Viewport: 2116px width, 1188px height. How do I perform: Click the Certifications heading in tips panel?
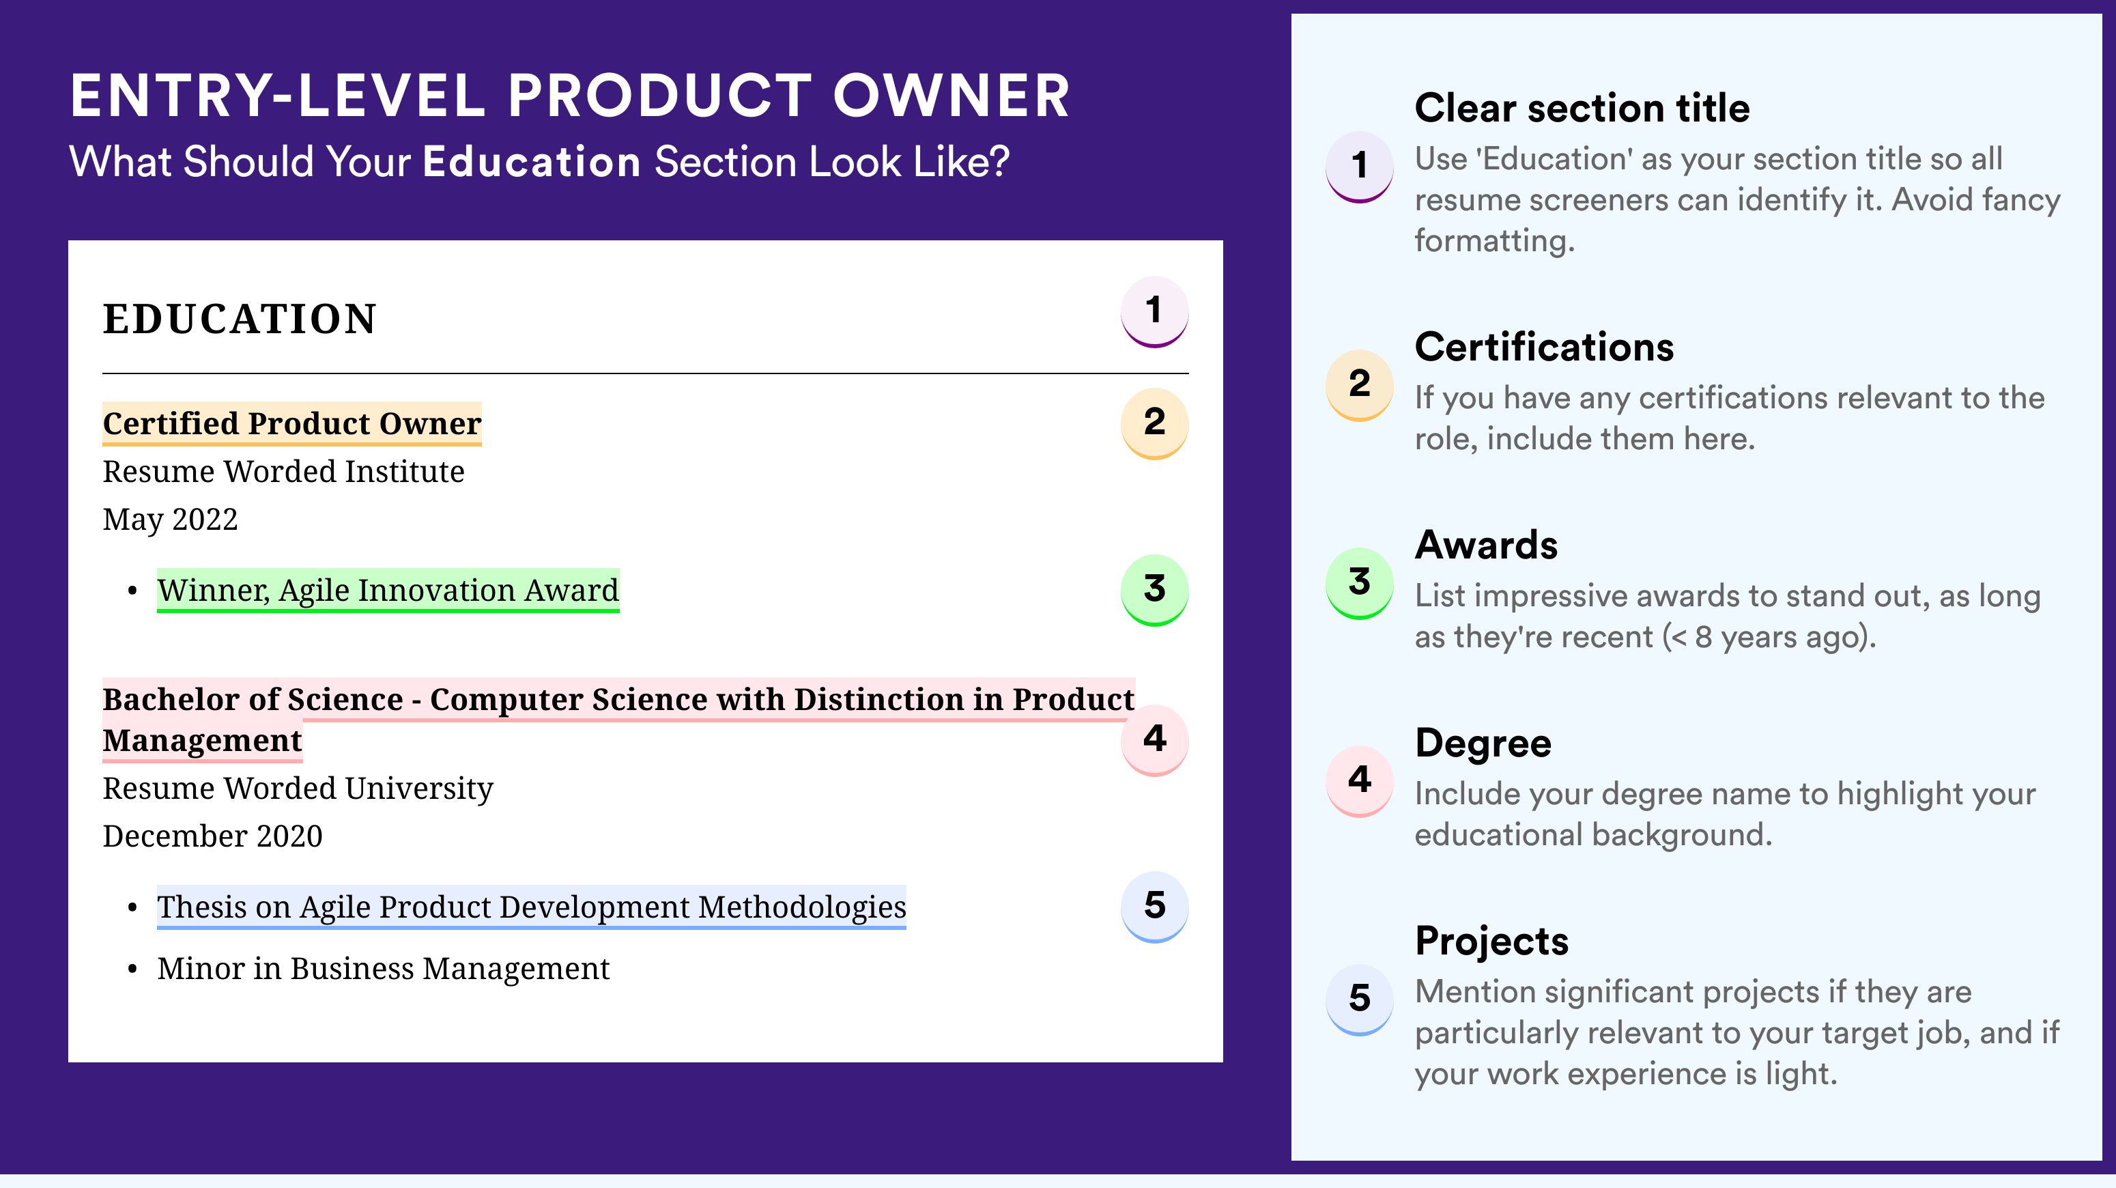(1543, 347)
